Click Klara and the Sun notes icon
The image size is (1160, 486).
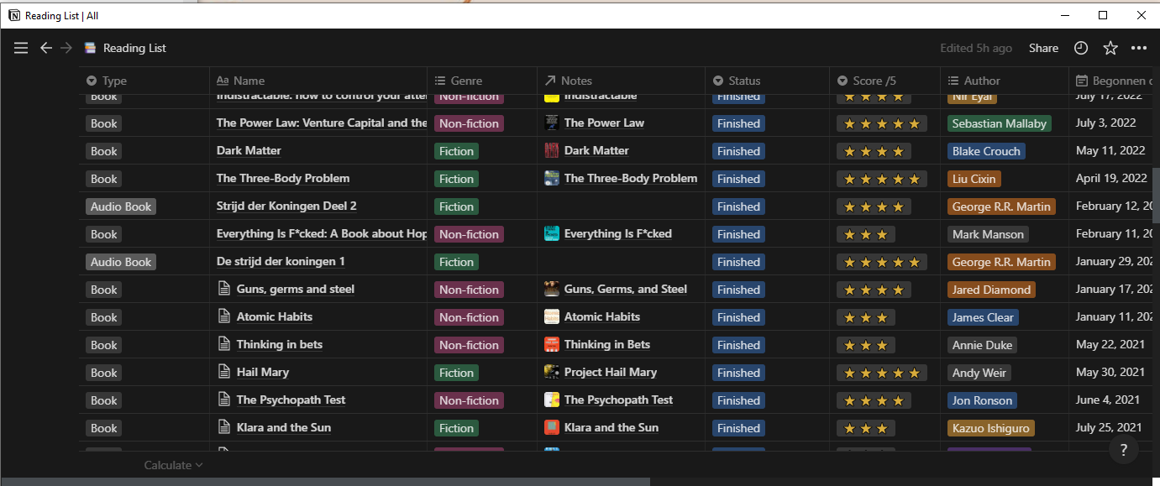pyautogui.click(x=552, y=427)
